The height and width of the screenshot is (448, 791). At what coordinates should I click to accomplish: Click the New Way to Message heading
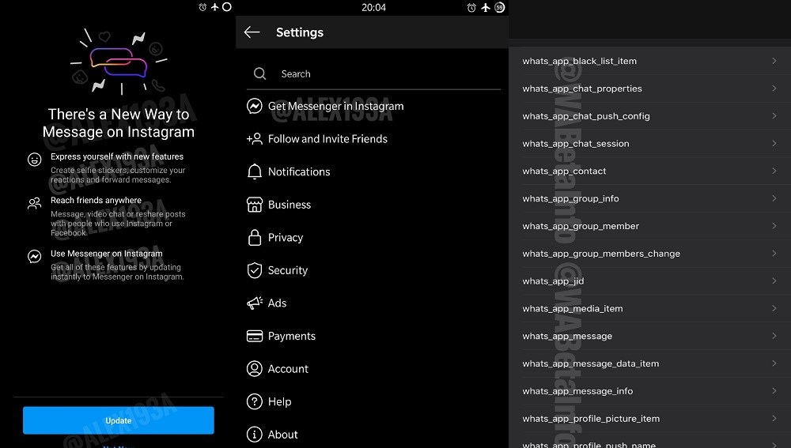(x=119, y=123)
